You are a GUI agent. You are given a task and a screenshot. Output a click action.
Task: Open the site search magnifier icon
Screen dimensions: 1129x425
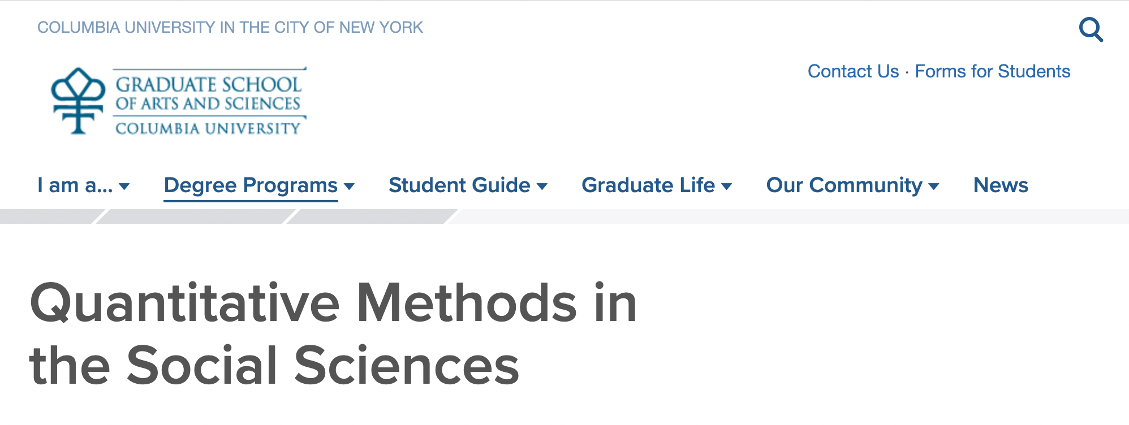pyautogui.click(x=1091, y=29)
